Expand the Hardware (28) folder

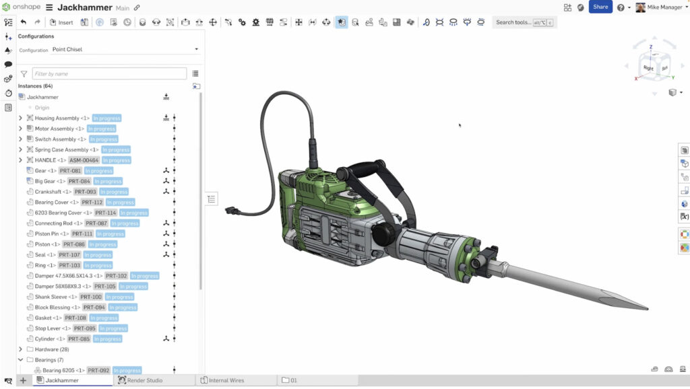point(20,349)
